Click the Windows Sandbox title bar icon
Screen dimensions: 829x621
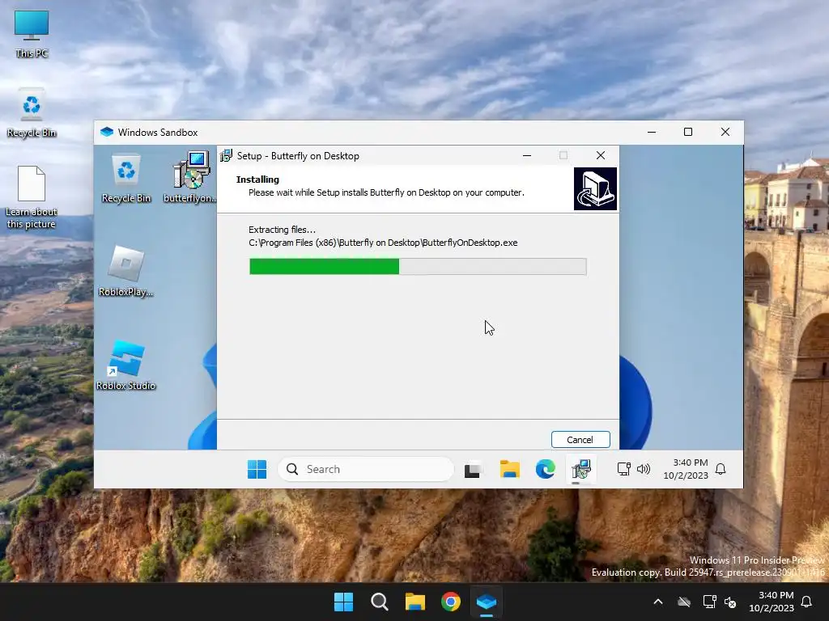[x=107, y=132]
